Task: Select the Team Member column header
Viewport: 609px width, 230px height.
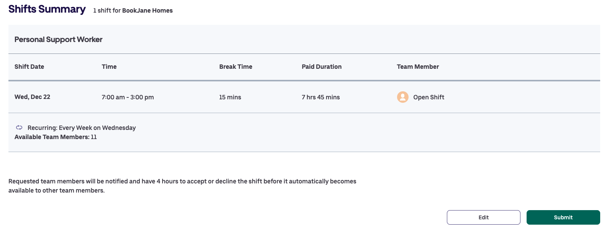Action: [x=418, y=66]
